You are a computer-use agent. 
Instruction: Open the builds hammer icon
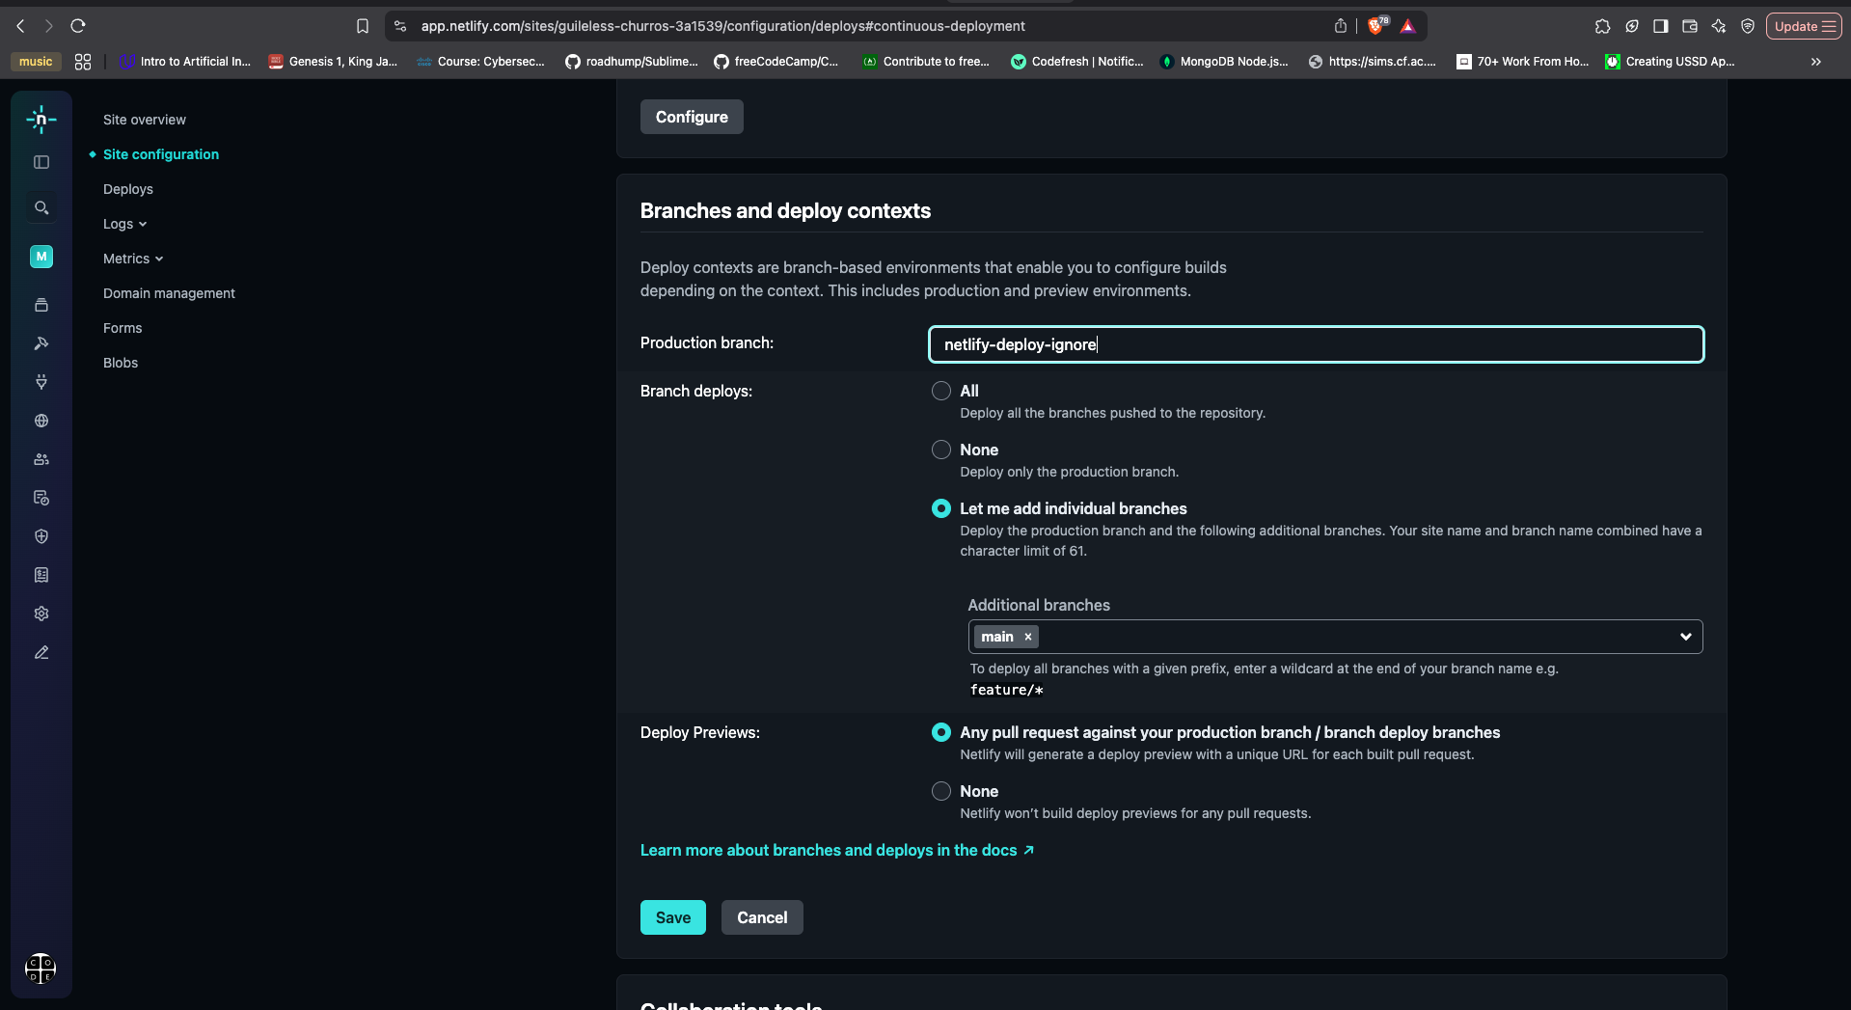pyautogui.click(x=41, y=343)
